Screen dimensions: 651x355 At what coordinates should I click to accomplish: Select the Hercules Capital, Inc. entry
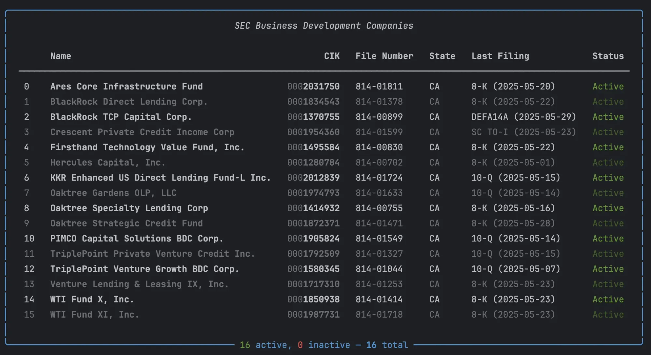click(x=108, y=162)
